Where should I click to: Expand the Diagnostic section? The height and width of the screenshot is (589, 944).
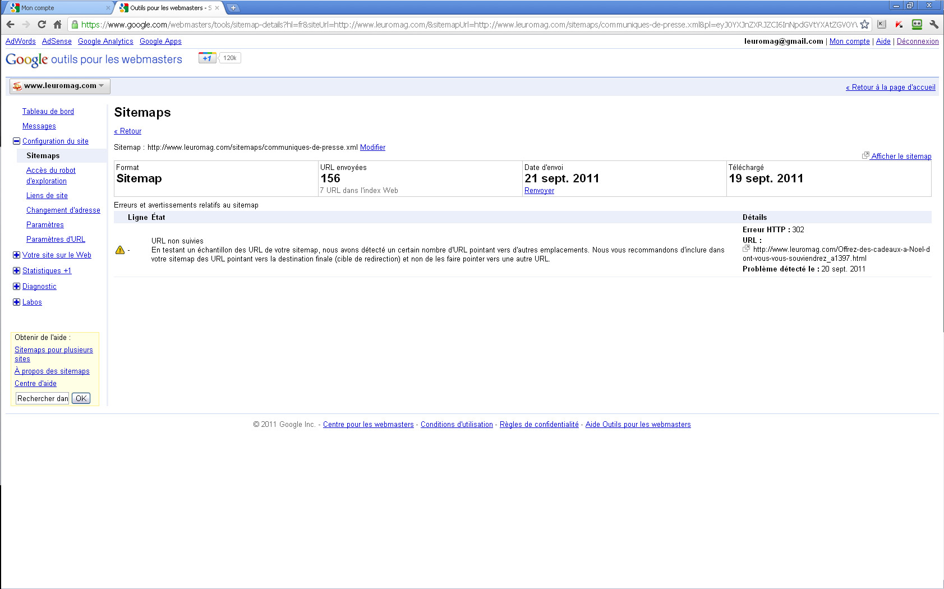tap(16, 287)
